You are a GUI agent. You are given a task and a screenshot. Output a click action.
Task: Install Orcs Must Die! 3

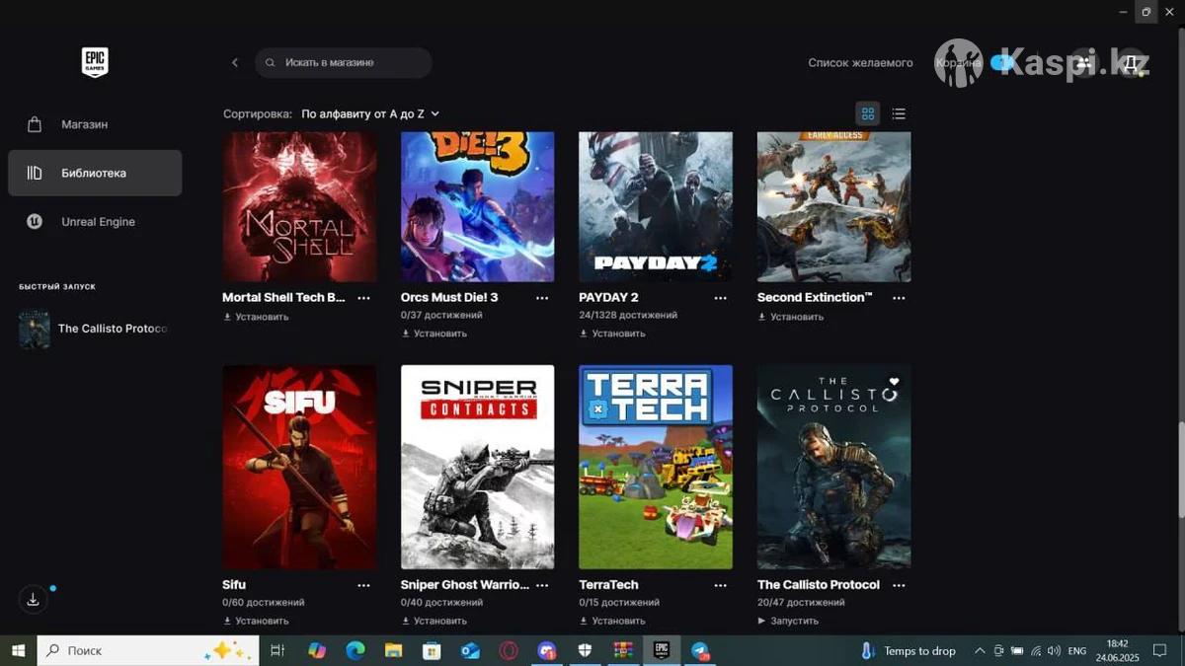(x=434, y=333)
